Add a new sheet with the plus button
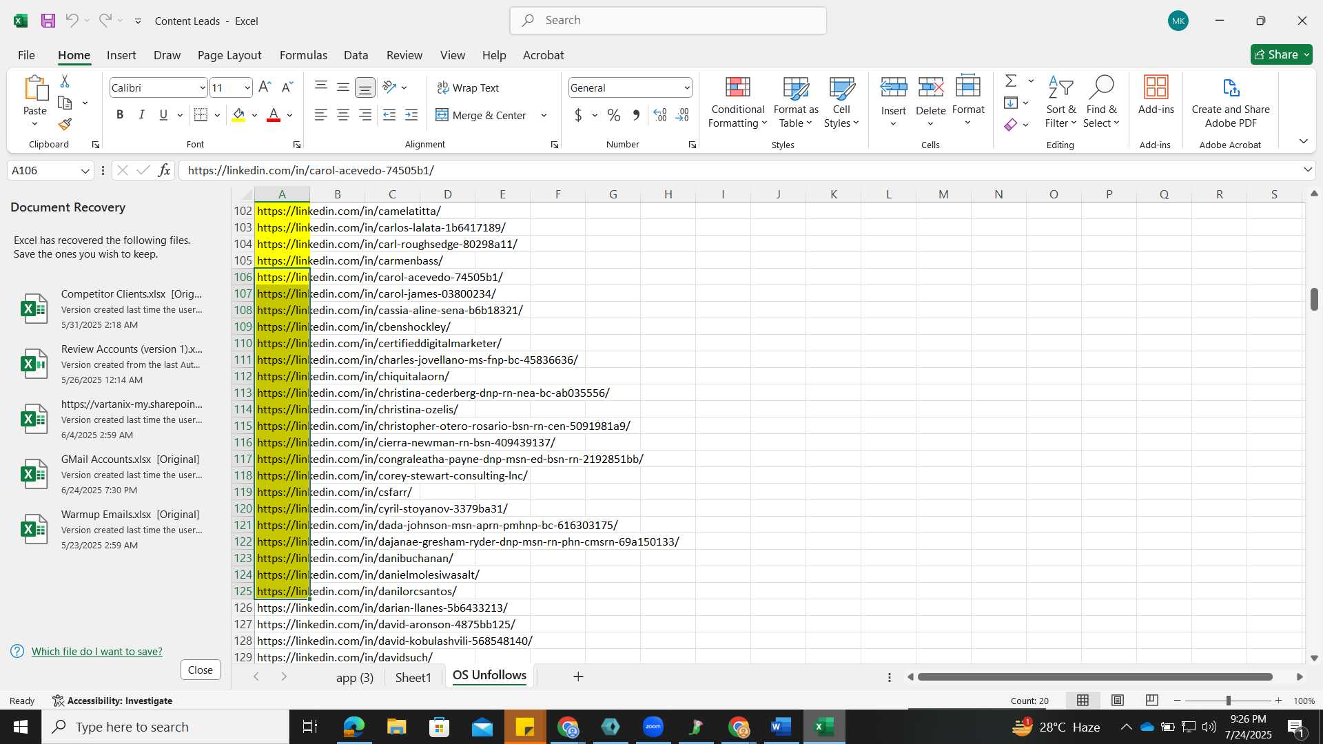 click(x=578, y=676)
